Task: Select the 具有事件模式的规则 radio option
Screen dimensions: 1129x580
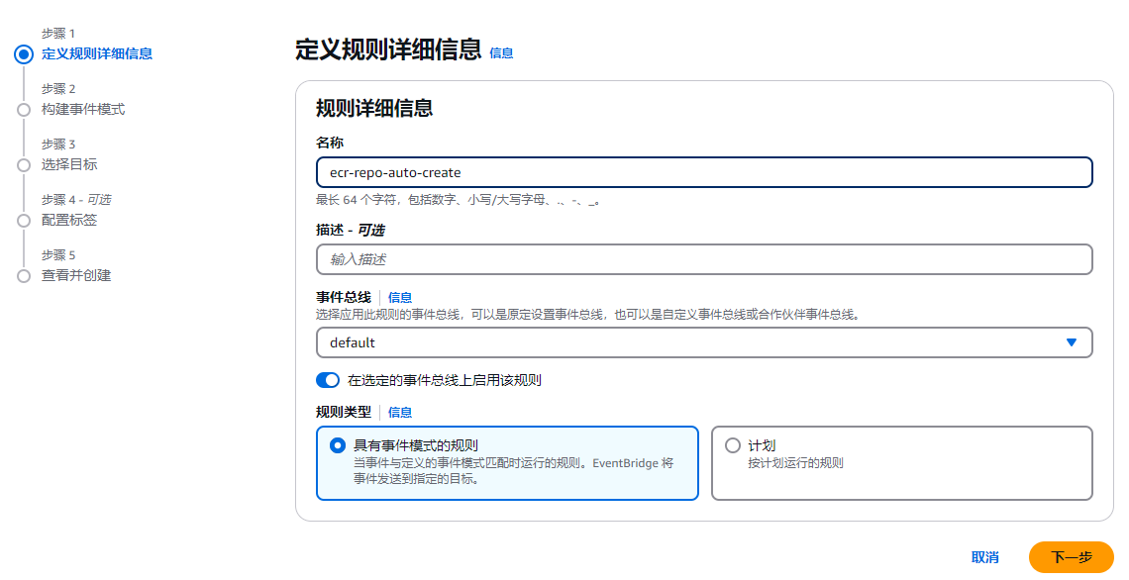Action: point(337,445)
